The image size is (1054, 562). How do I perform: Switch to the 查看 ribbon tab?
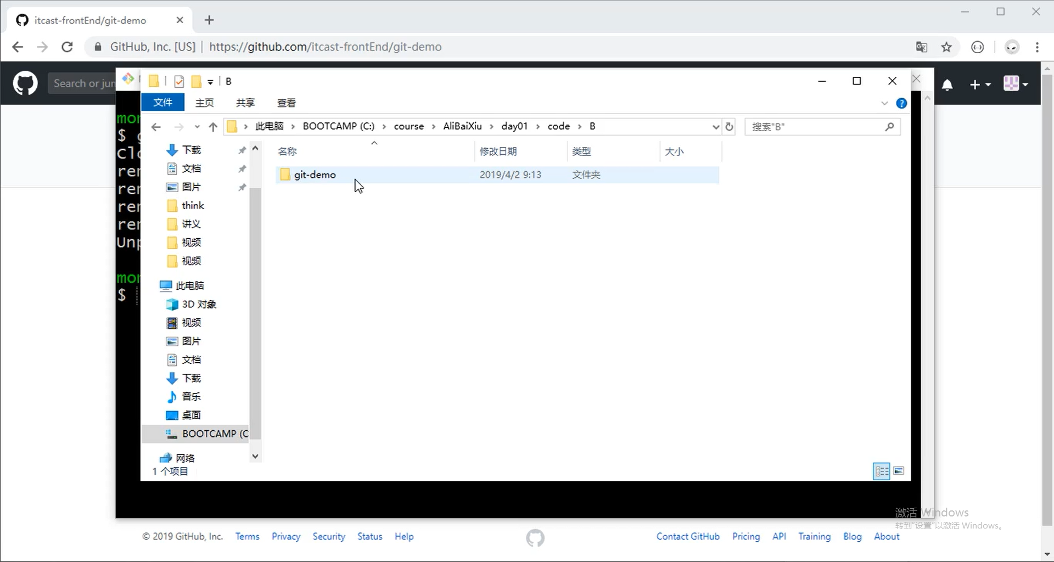pyautogui.click(x=287, y=103)
